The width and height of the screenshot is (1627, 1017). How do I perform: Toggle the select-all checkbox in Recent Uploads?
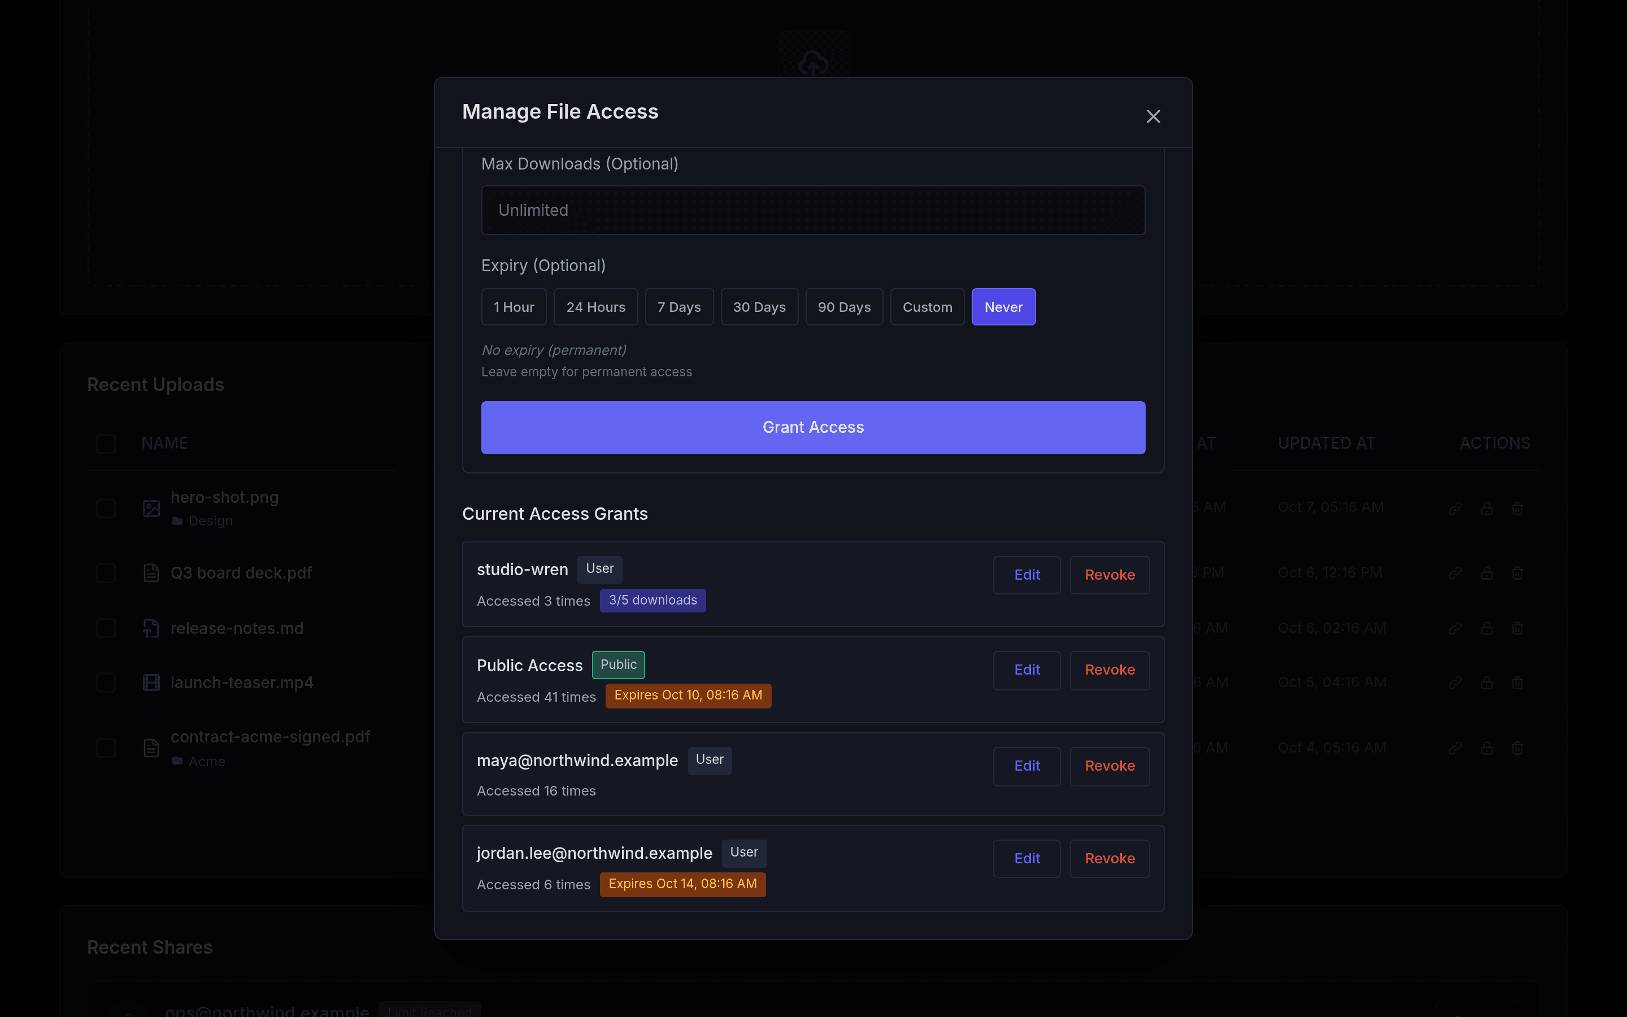tap(106, 444)
